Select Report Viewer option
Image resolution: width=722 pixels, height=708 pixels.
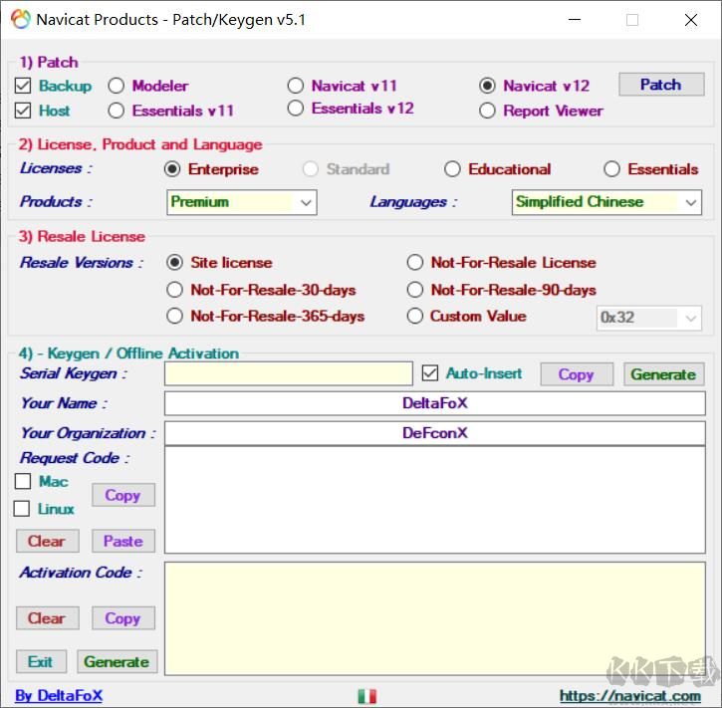pyautogui.click(x=487, y=111)
